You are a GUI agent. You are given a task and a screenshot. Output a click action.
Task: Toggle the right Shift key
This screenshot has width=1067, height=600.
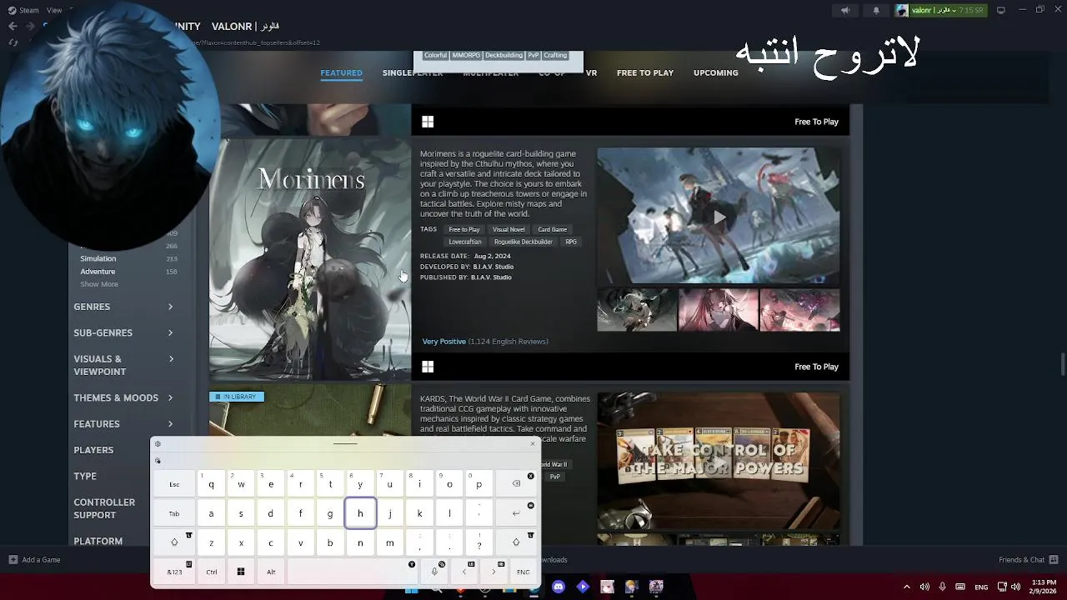516,542
